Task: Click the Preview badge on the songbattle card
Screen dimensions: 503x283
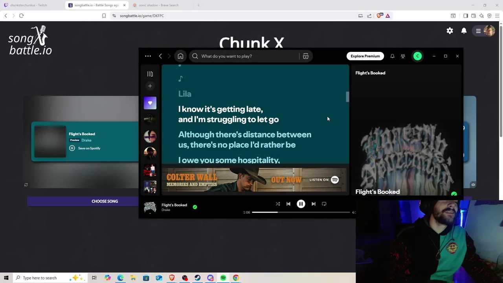Action: tap(74, 140)
